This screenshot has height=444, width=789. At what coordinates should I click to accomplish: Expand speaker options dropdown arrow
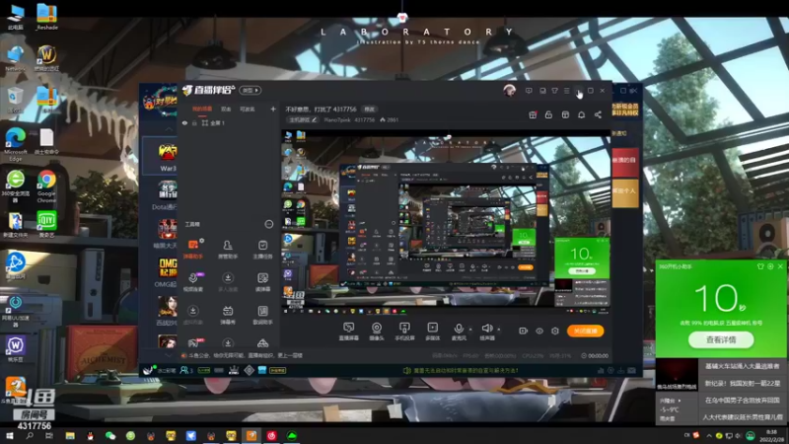pyautogui.click(x=499, y=330)
